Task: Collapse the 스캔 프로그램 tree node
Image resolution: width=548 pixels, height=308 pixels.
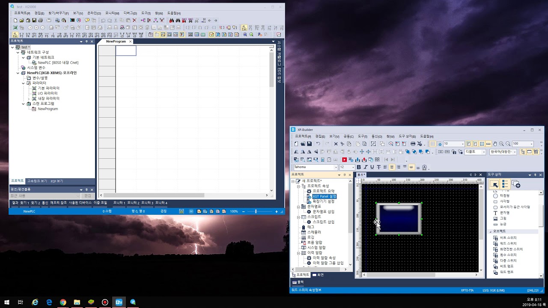Action: tap(23, 104)
